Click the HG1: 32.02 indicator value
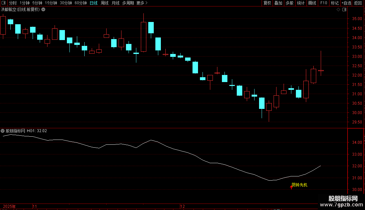The width and height of the screenshot is (365, 210). coord(37,131)
